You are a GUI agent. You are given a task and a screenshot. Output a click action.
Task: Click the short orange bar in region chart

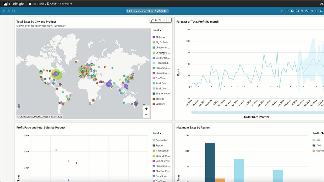(x=220, y=180)
